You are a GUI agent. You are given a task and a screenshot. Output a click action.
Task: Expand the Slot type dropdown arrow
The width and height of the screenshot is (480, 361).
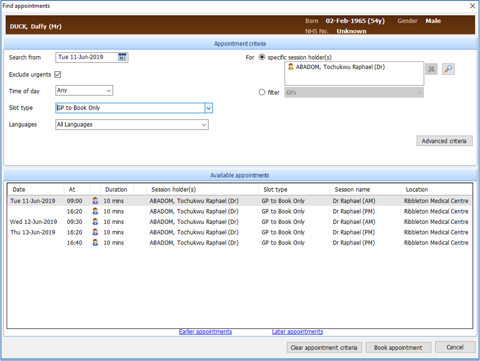pyautogui.click(x=208, y=108)
